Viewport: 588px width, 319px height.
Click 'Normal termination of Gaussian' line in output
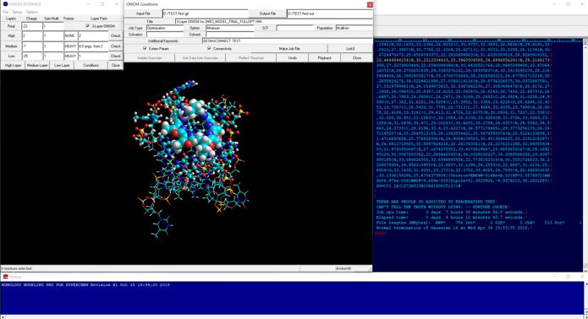453,228
